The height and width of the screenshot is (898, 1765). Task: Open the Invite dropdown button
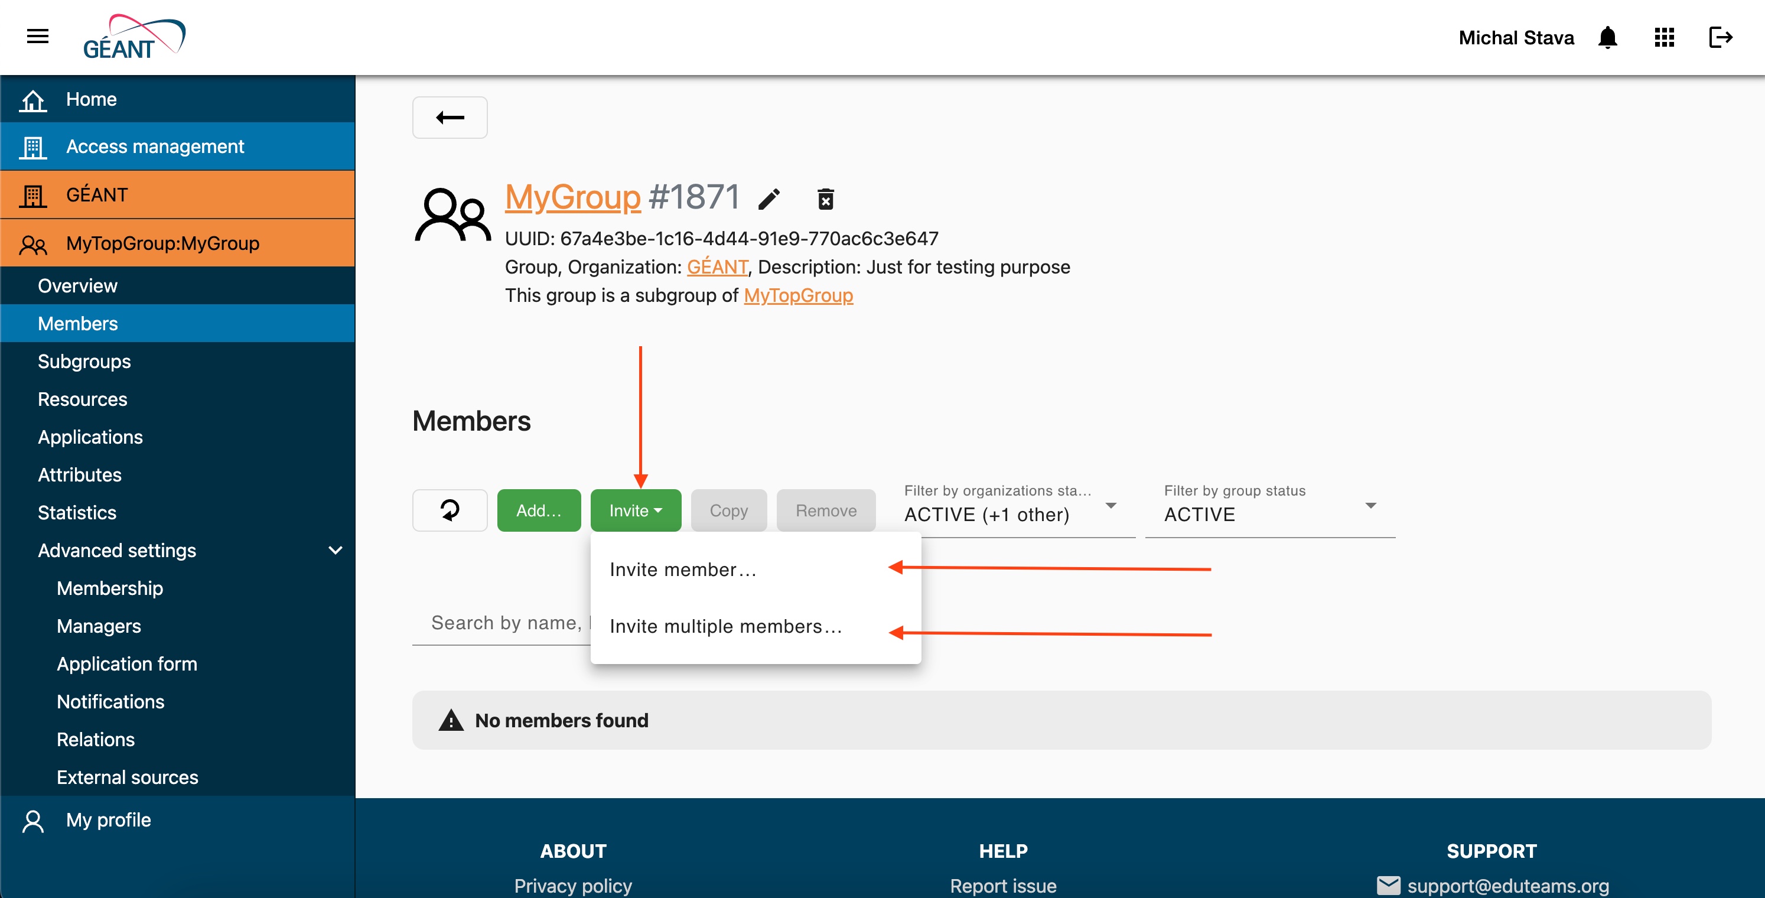tap(636, 510)
